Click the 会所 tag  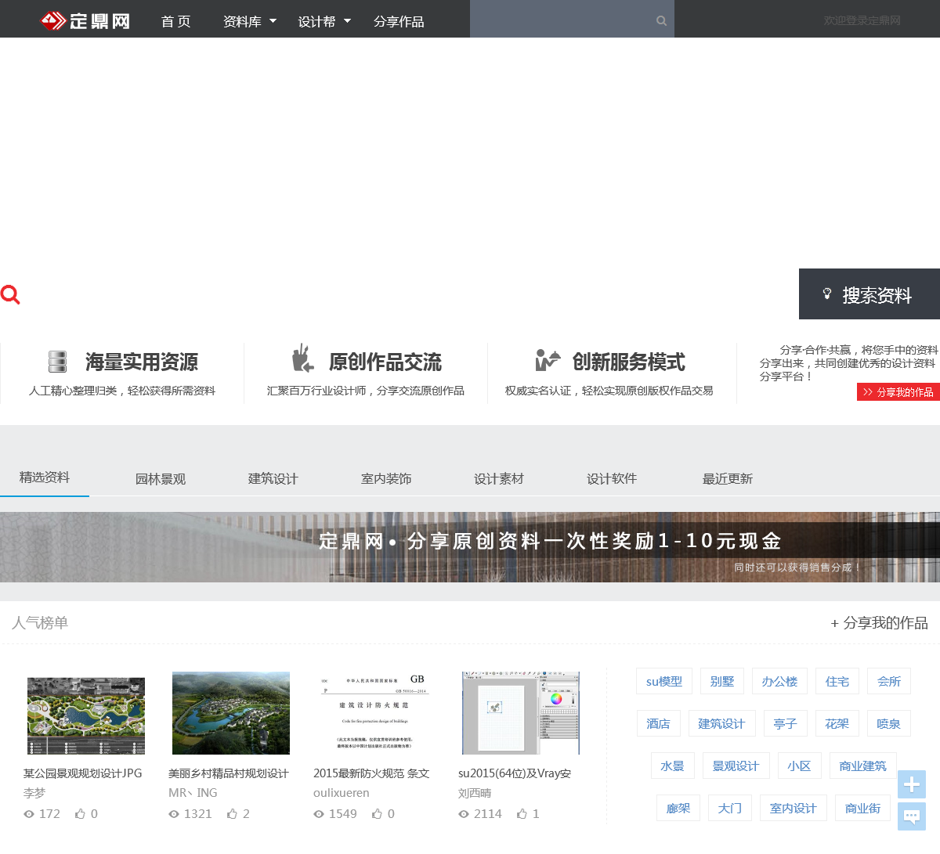pyautogui.click(x=889, y=681)
